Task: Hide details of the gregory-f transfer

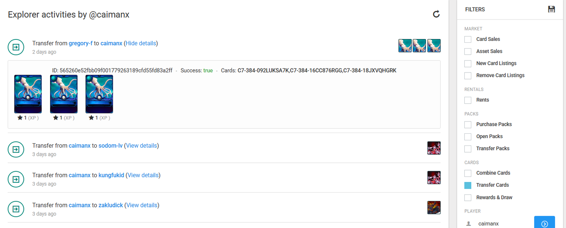Action: click(141, 43)
